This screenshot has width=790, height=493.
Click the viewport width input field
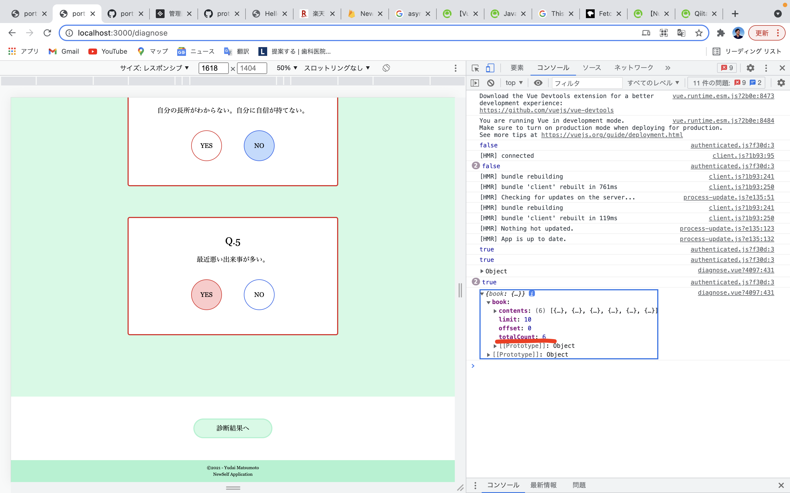(213, 68)
